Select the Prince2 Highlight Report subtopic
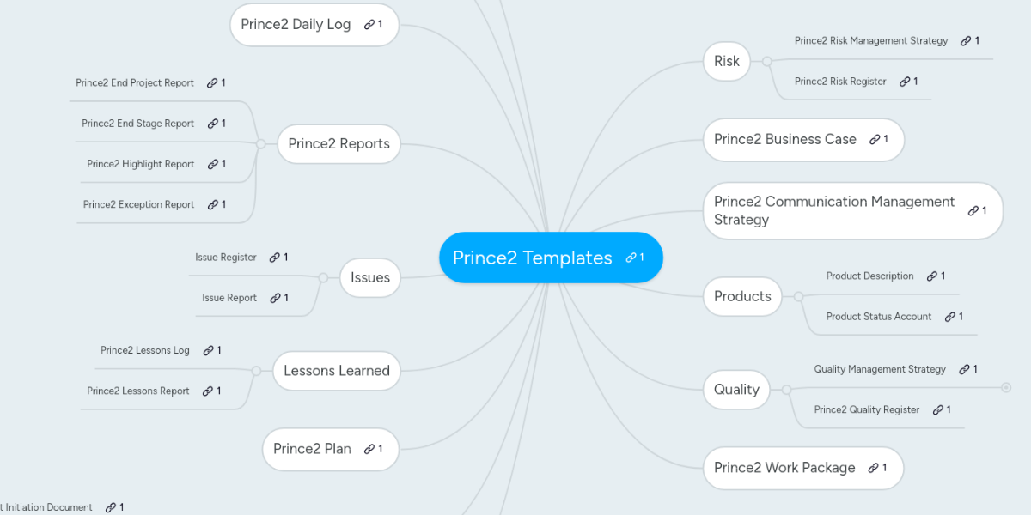1031x515 pixels. pyautogui.click(x=140, y=164)
